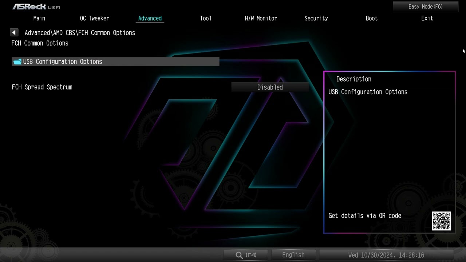The height and width of the screenshot is (262, 466).
Task: Open the H/W Monitor tab
Action: (261, 18)
